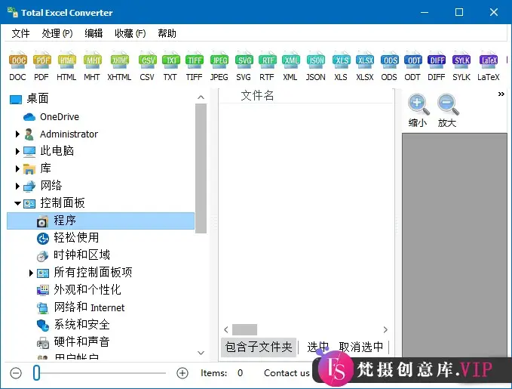Click the 缩小 magnifier with plus sign
The width and height of the screenshot is (512, 389).
pyautogui.click(x=418, y=110)
